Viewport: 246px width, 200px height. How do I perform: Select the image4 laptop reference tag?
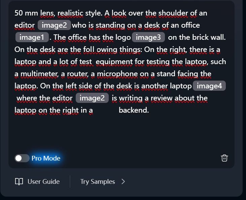(x=209, y=86)
